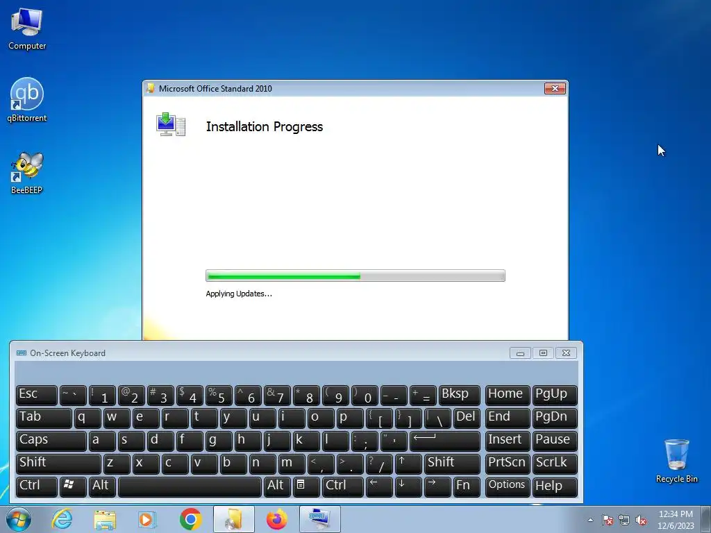Toggle the left Ctrl key
The image size is (711, 533).
37,487
